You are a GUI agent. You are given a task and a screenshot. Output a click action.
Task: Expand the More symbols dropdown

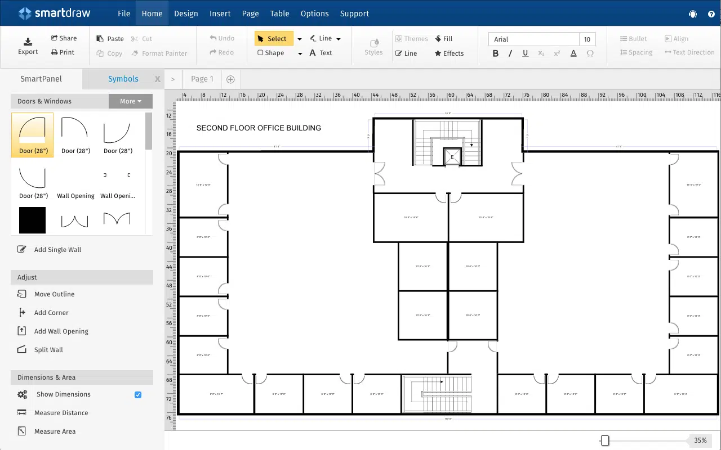(131, 101)
